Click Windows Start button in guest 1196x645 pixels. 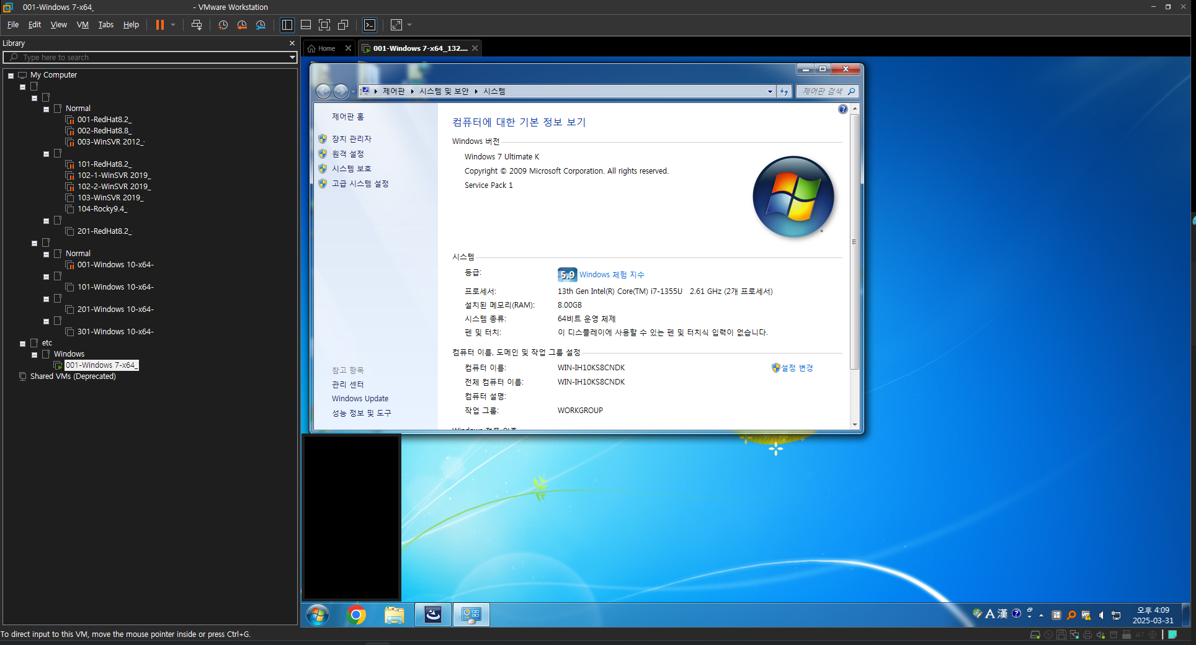click(318, 615)
